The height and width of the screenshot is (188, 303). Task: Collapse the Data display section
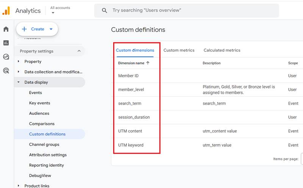[19, 82]
